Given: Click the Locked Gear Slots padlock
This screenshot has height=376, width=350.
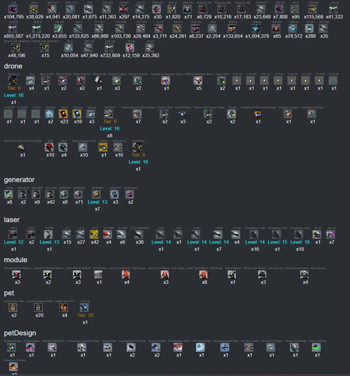Looking at the screenshot, I should [x=13, y=308].
